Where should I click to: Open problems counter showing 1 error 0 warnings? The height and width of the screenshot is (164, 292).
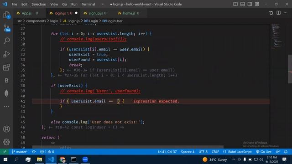(47, 152)
